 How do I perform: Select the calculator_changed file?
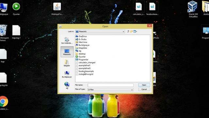86,63
